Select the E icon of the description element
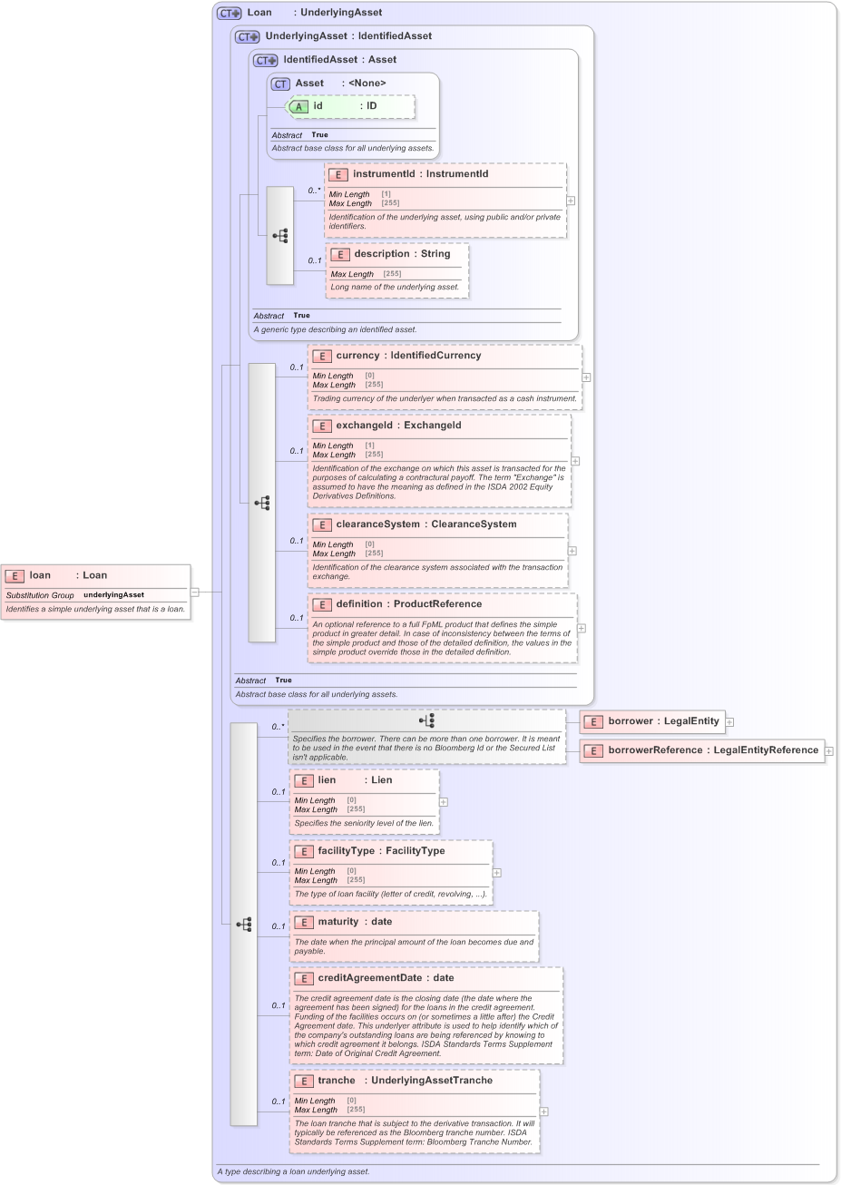Image resolution: width=841 pixels, height=1185 pixels. click(x=340, y=254)
